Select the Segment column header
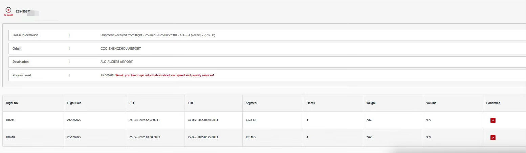The height and width of the screenshot is (153, 526). (251, 103)
